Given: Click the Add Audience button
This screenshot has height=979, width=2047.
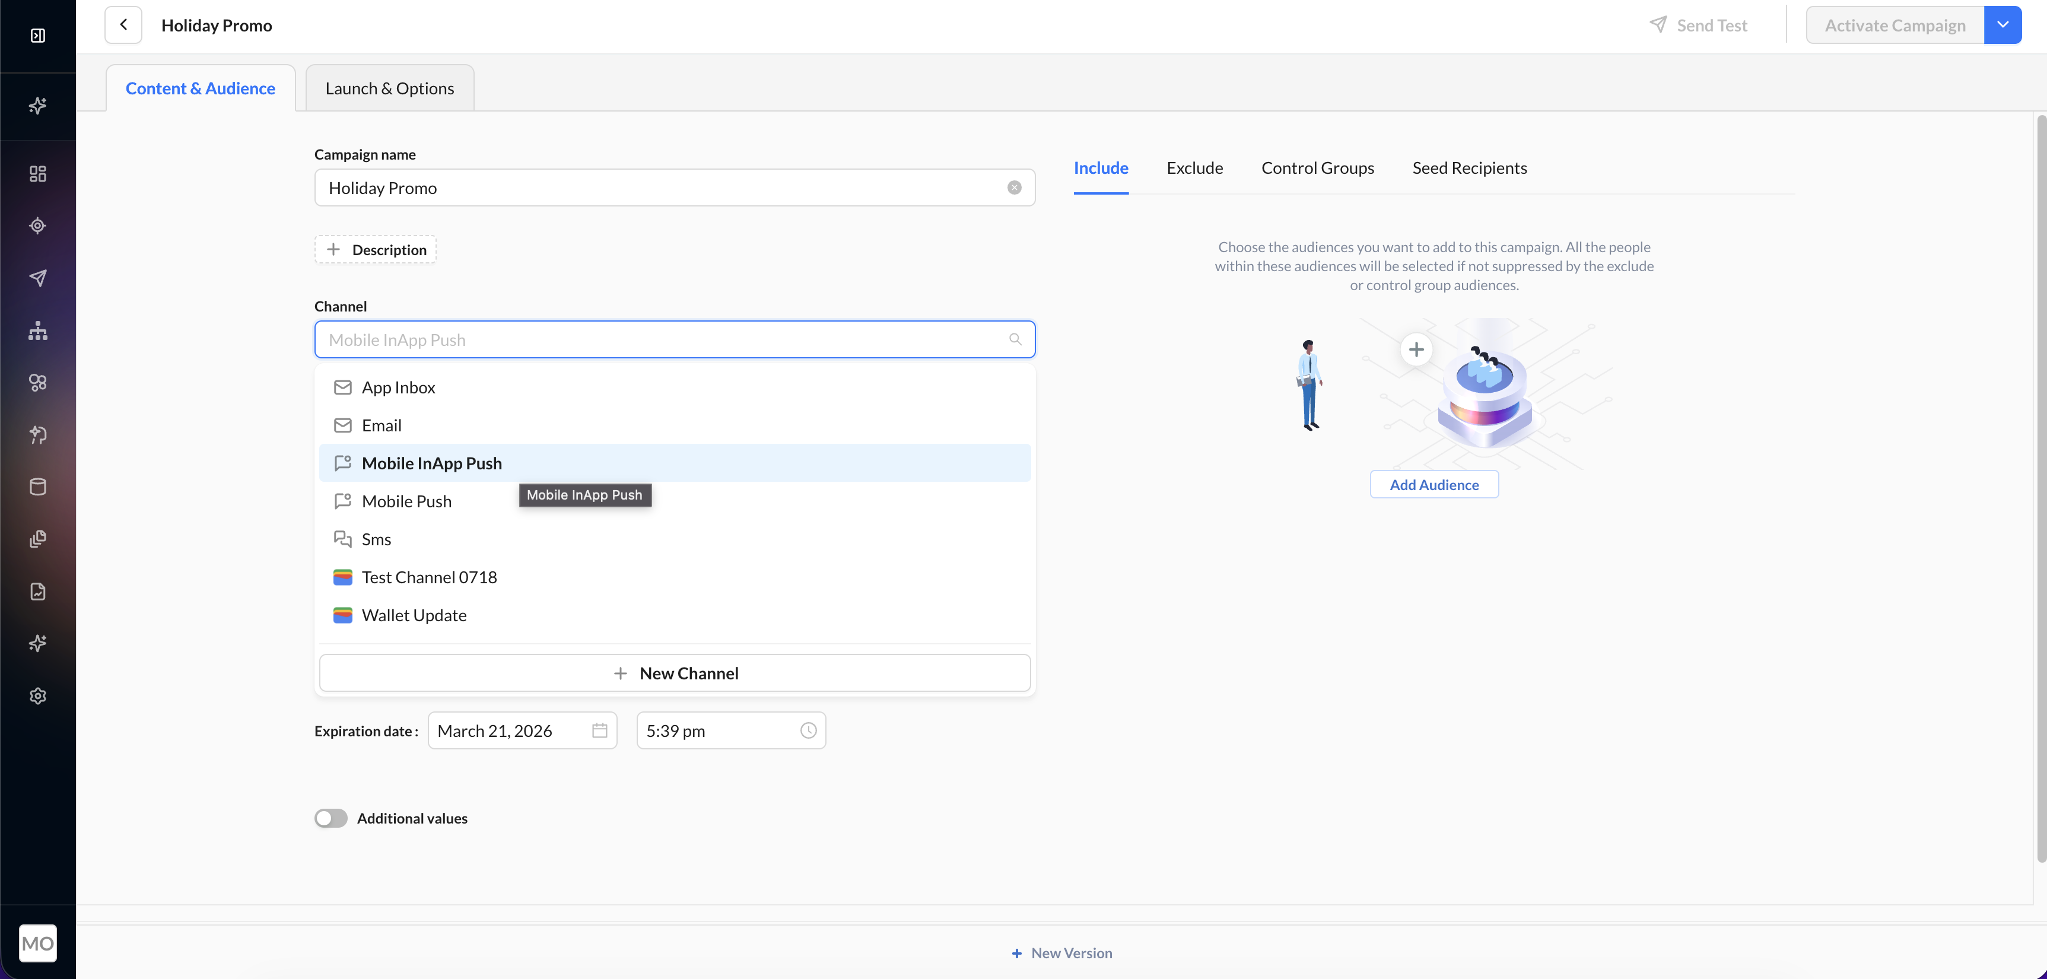Looking at the screenshot, I should click(1433, 485).
